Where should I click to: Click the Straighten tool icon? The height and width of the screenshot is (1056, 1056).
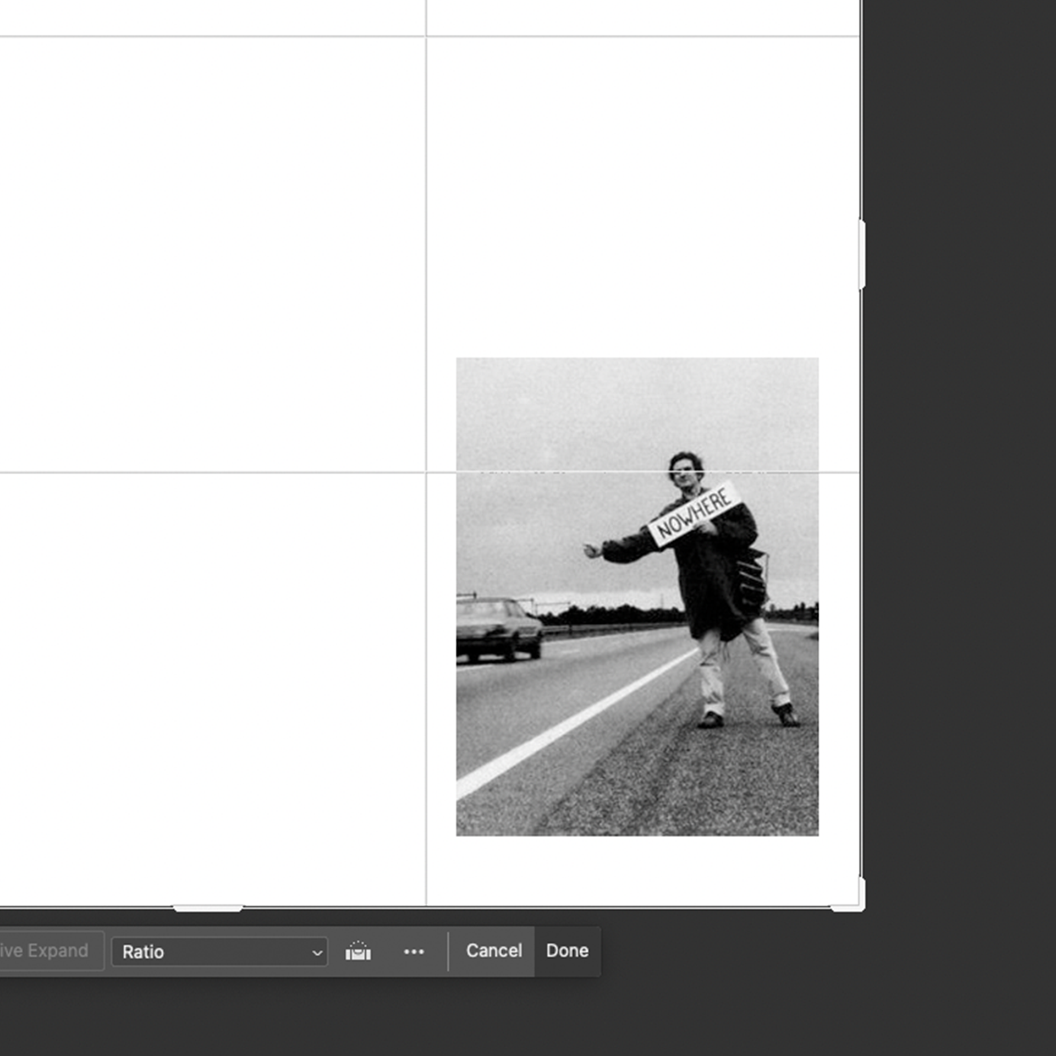[x=358, y=951]
